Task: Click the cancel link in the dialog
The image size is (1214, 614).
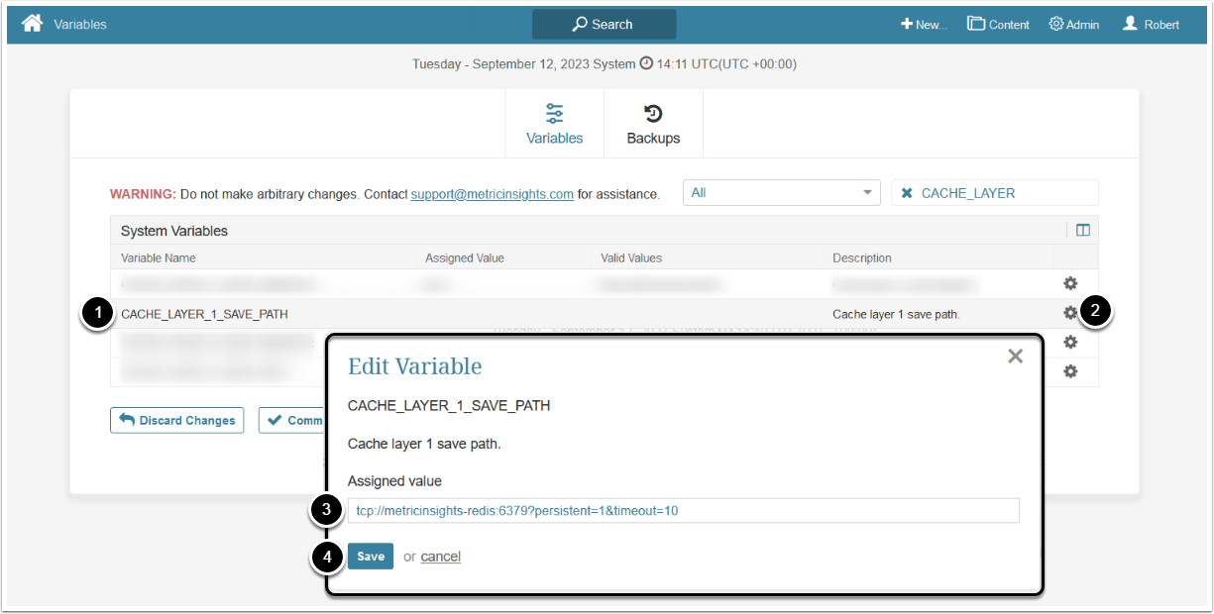Action: [441, 557]
